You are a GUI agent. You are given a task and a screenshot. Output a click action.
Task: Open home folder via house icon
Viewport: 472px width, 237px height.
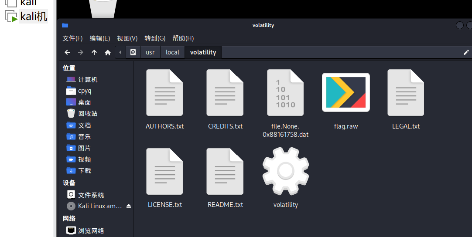click(108, 52)
